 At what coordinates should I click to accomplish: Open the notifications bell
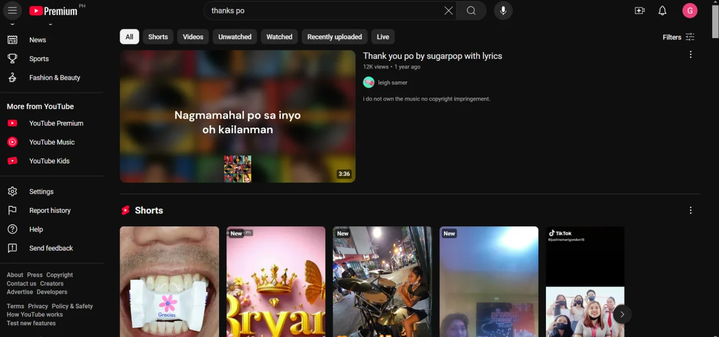(x=662, y=11)
